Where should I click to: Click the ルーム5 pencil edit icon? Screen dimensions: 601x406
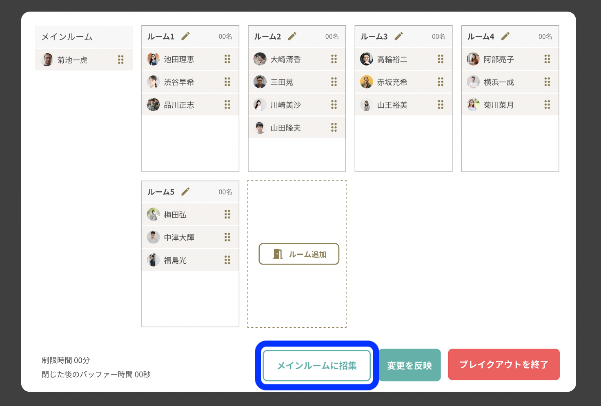coord(185,192)
